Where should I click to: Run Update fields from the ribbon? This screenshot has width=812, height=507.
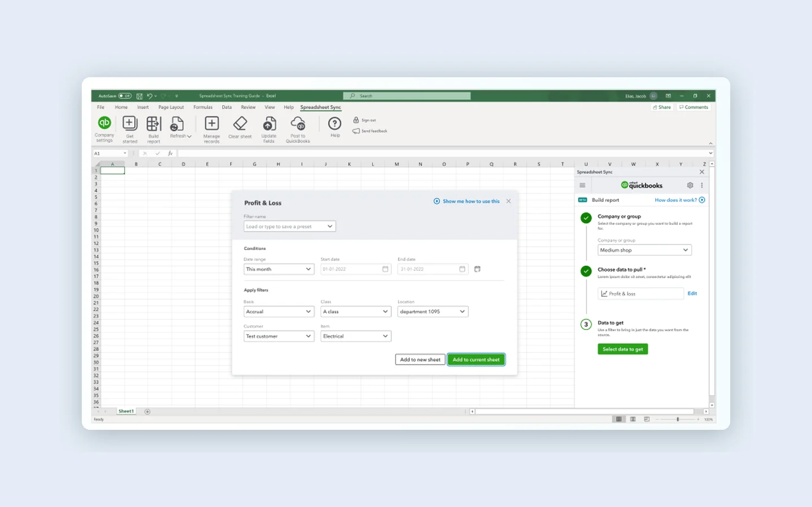tap(269, 129)
